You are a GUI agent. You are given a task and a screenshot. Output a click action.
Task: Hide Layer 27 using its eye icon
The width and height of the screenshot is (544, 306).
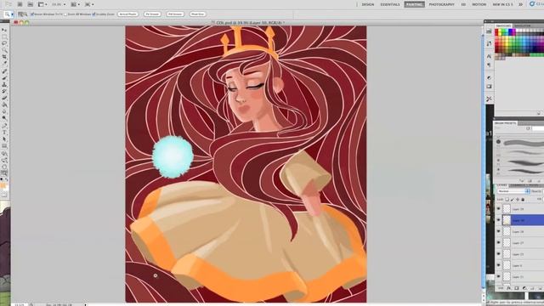pyautogui.click(x=499, y=243)
